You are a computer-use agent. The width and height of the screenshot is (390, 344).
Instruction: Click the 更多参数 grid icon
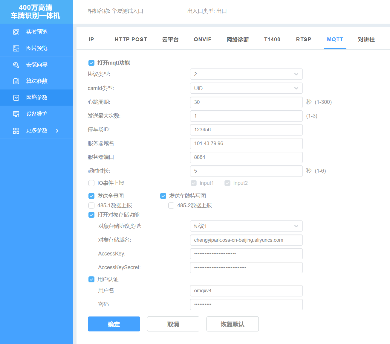click(16, 131)
